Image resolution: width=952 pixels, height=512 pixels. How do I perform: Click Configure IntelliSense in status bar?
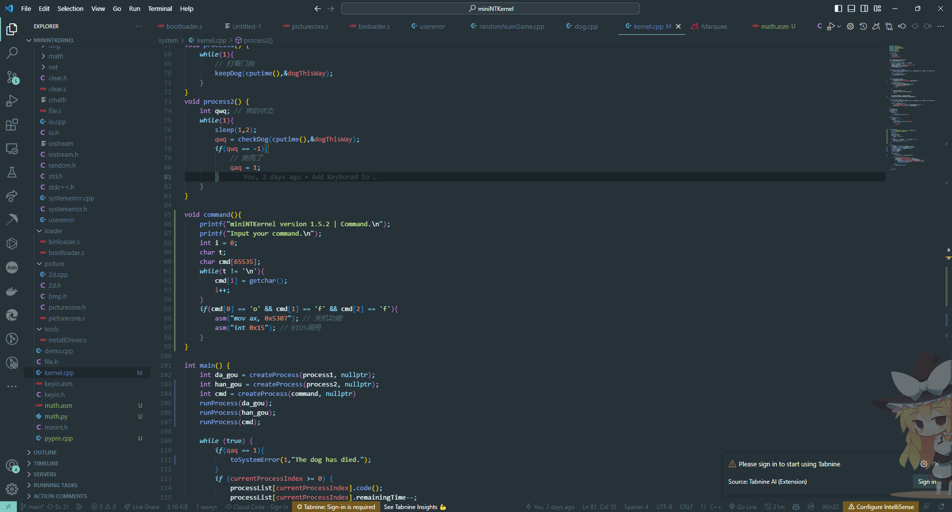click(x=881, y=507)
